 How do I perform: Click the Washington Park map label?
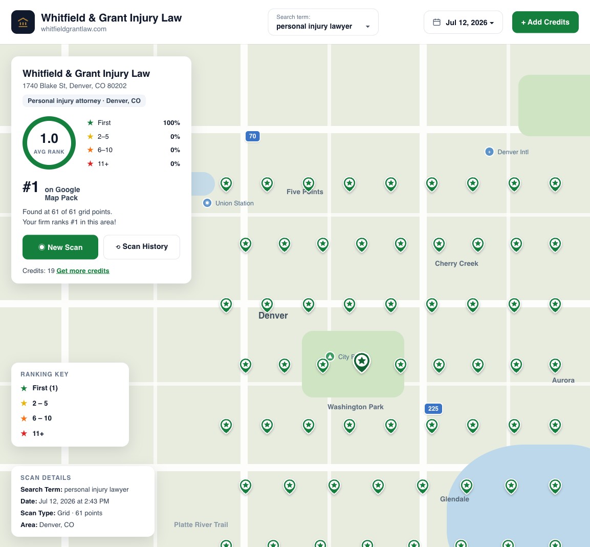click(356, 407)
